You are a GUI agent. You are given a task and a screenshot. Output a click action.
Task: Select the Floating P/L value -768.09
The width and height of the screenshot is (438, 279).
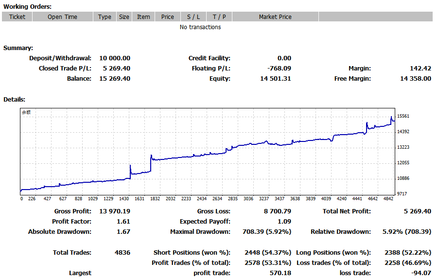279,69
